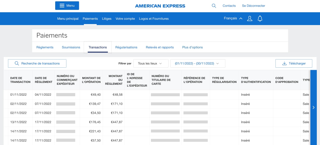
Task: Click the €176,45 operation amount
Action: tap(95, 122)
